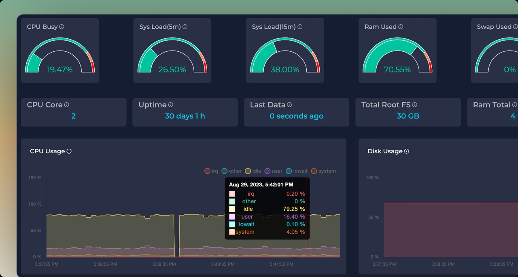Click info icon beside Sys Load(15m)
Image resolution: width=518 pixels, height=277 pixels.
300,27
